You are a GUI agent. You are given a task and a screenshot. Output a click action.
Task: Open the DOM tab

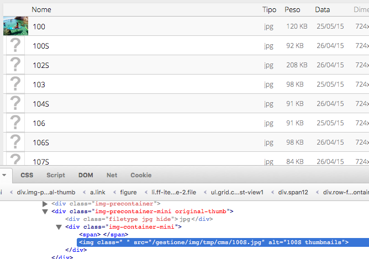pyautogui.click(x=86, y=175)
